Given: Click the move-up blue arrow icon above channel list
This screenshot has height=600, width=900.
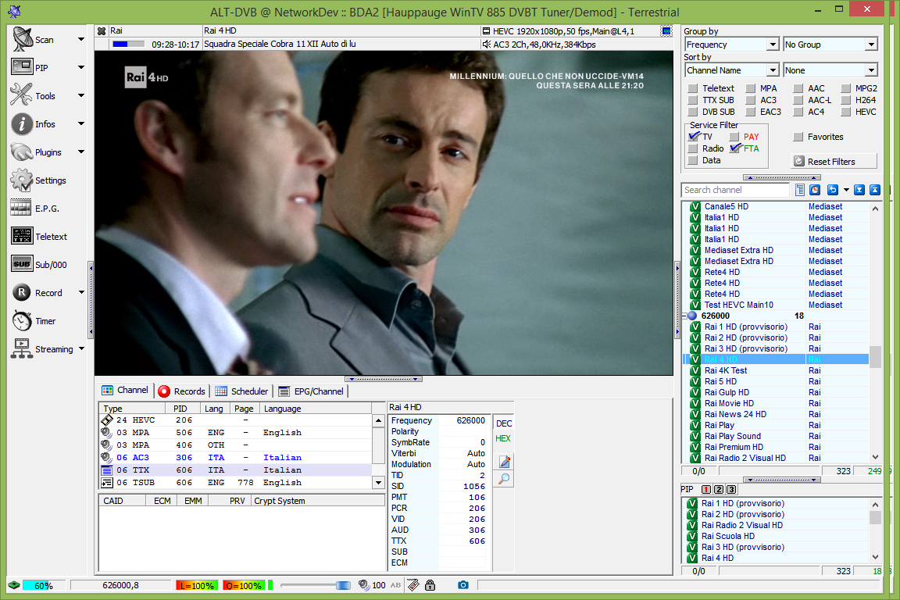Looking at the screenshot, I should coord(875,190).
